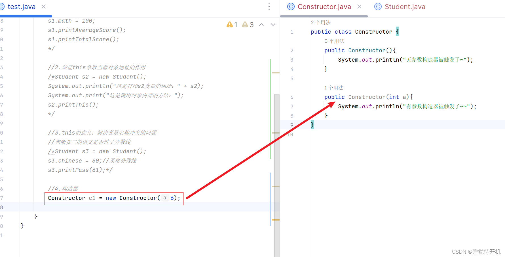505x257 pixels.
Task: Show the single-warning inspection indicator
Action: click(232, 25)
